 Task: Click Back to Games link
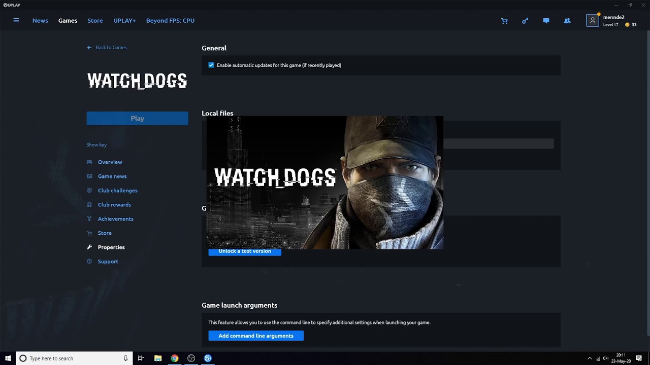coord(111,48)
